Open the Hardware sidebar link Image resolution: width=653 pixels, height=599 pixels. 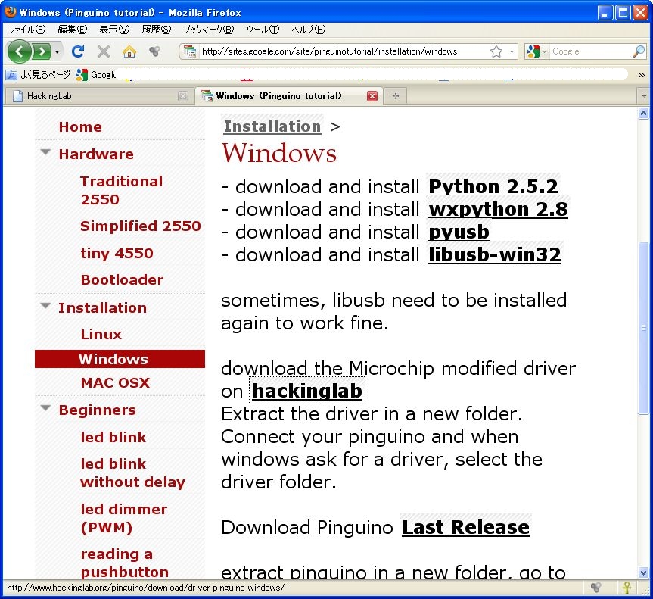96,154
